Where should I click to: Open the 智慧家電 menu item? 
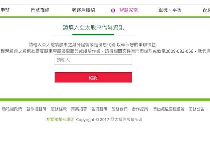point(128,10)
